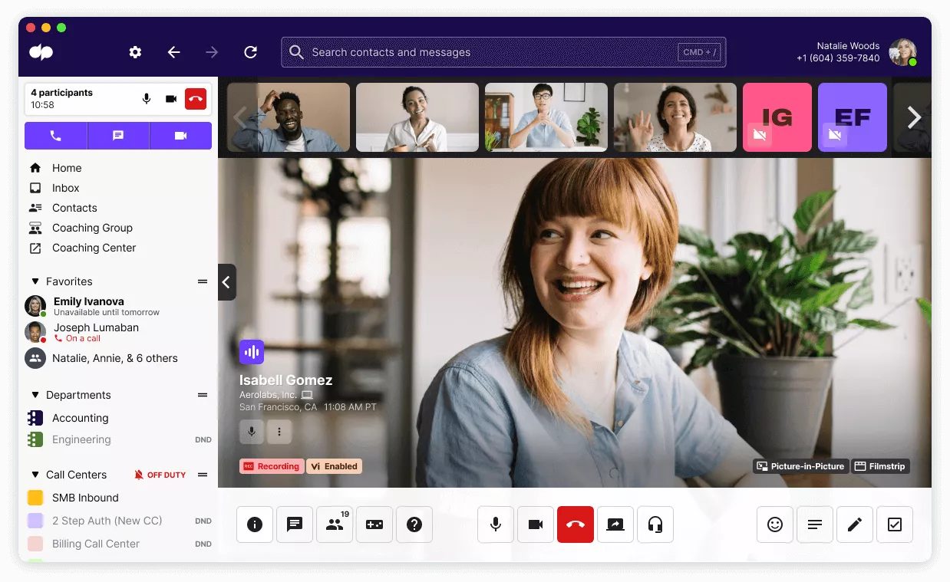The height and width of the screenshot is (582, 950).
Task: Hide the sidebar with the left chevron
Action: click(x=226, y=282)
